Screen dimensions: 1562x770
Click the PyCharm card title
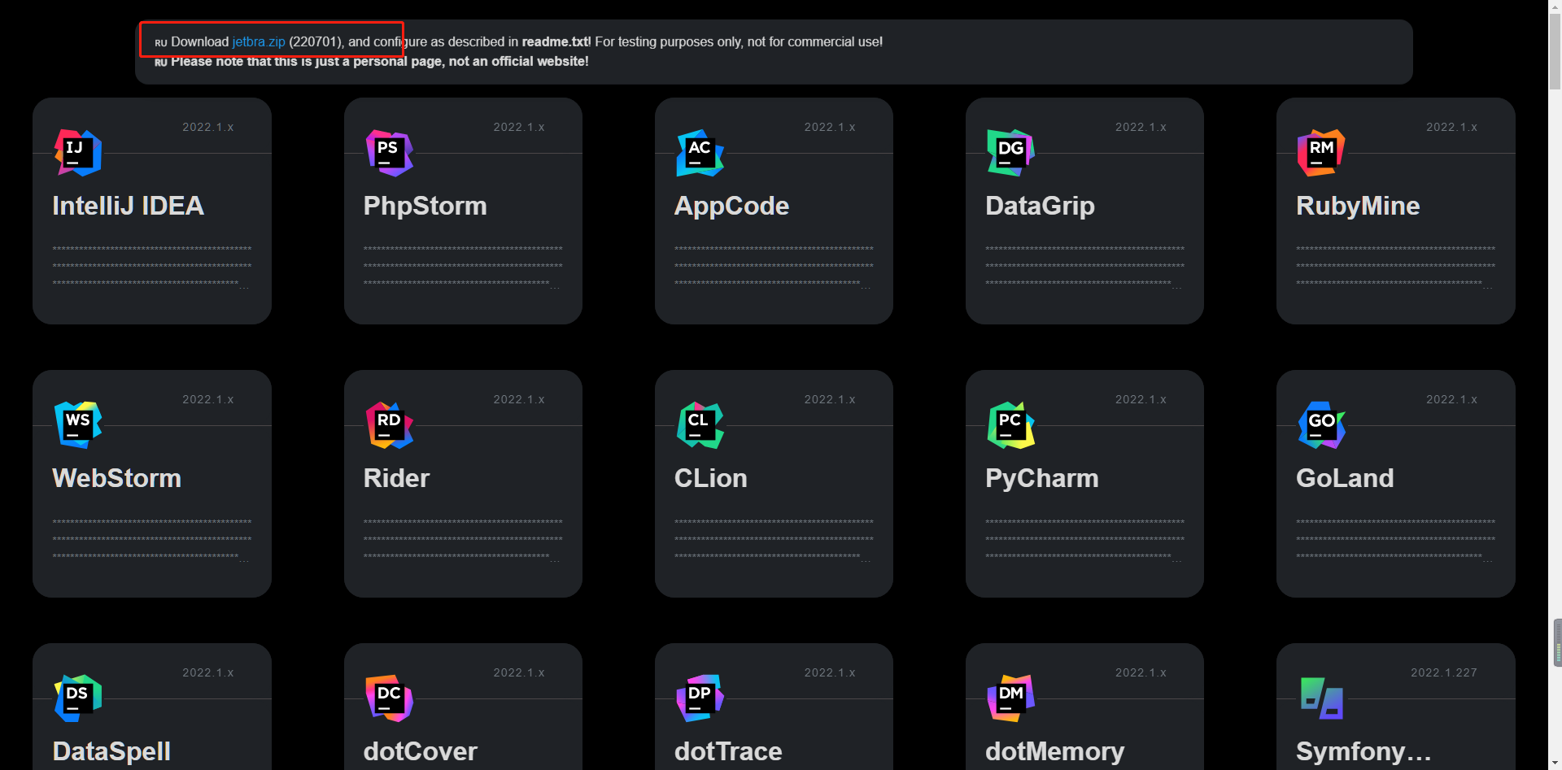[x=1042, y=478]
